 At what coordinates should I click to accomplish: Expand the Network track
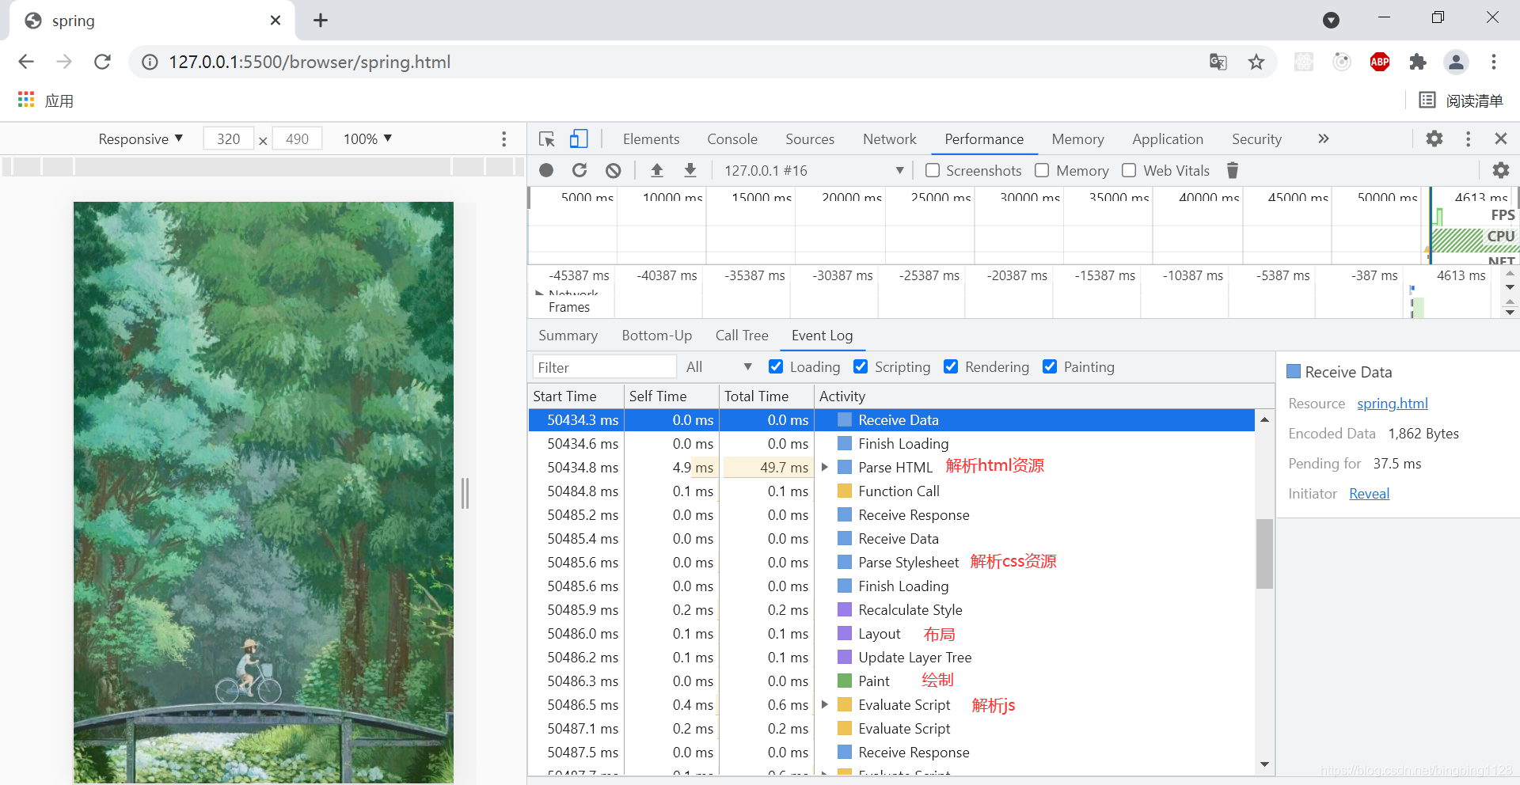click(539, 293)
